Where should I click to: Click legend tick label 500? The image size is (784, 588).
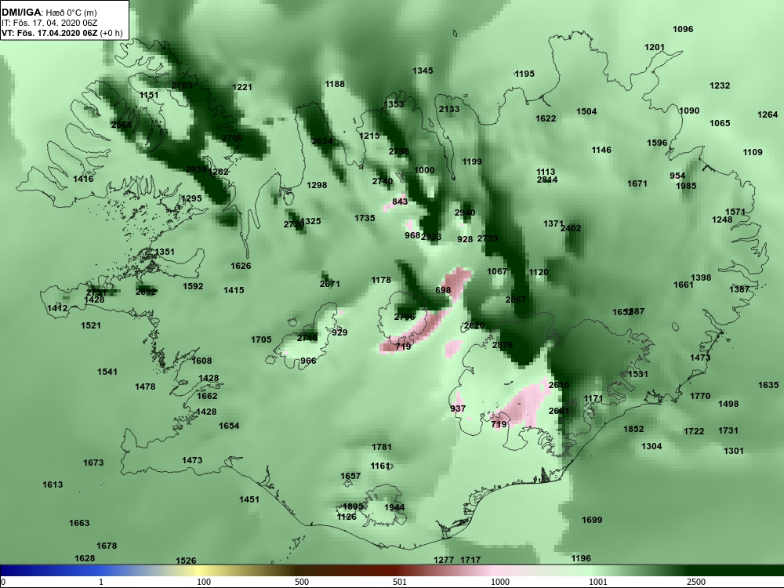coord(302,582)
